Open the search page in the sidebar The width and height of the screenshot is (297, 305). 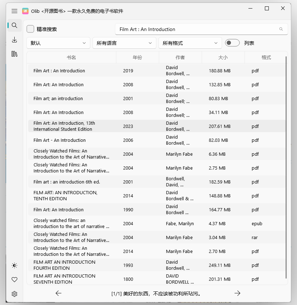tap(14, 25)
